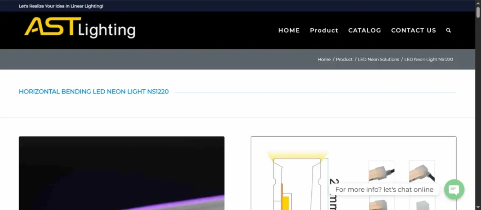This screenshot has width=481, height=210.
Task: Open the green chat bubble widget
Action: 454,189
